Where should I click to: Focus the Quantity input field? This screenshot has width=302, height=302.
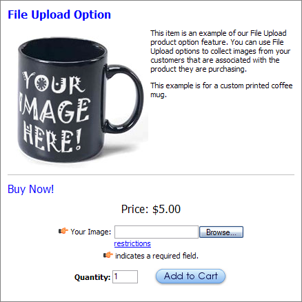tap(125, 276)
